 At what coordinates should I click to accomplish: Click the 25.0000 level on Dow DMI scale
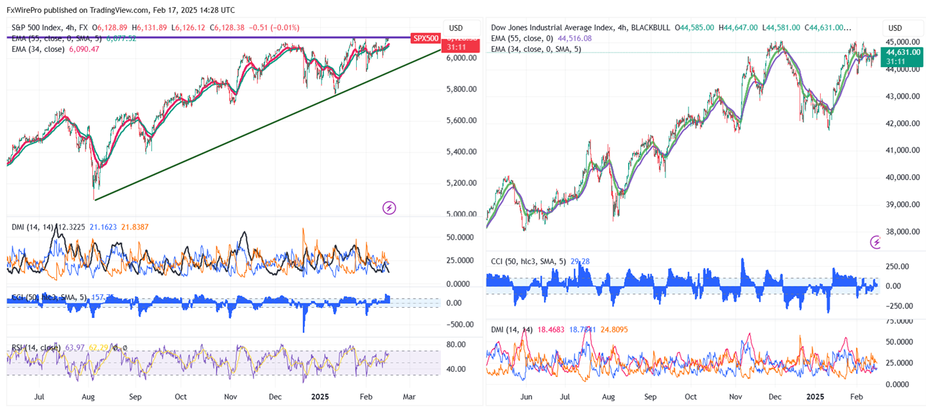point(900,363)
